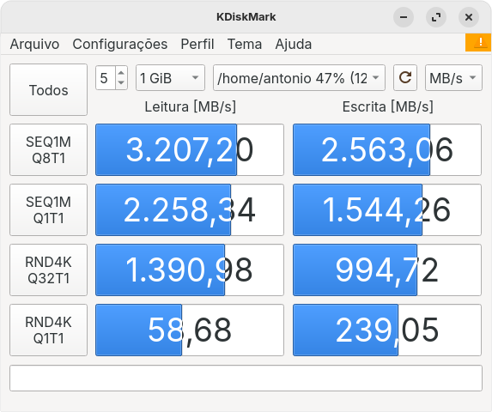This screenshot has height=412, width=492.
Task: Click the Leitura [MB/s] column header
Action: 190,106
